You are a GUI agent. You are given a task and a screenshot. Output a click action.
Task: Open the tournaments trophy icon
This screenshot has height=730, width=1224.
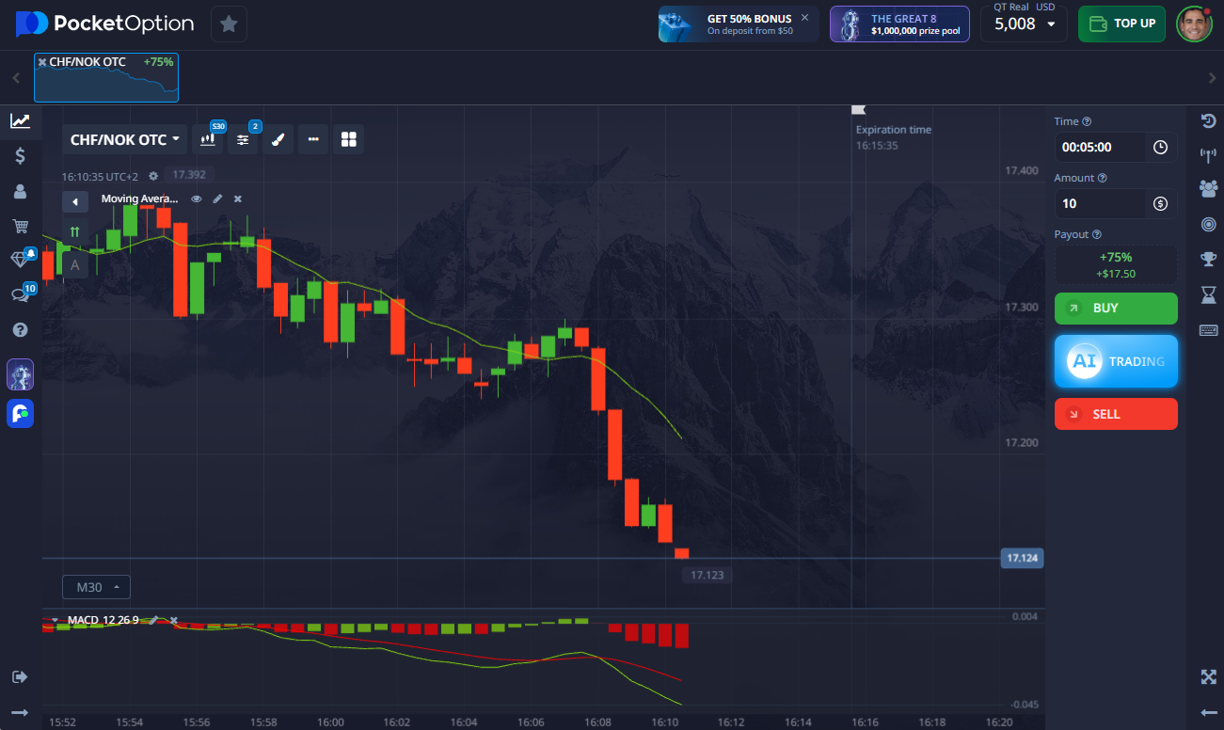1209,259
